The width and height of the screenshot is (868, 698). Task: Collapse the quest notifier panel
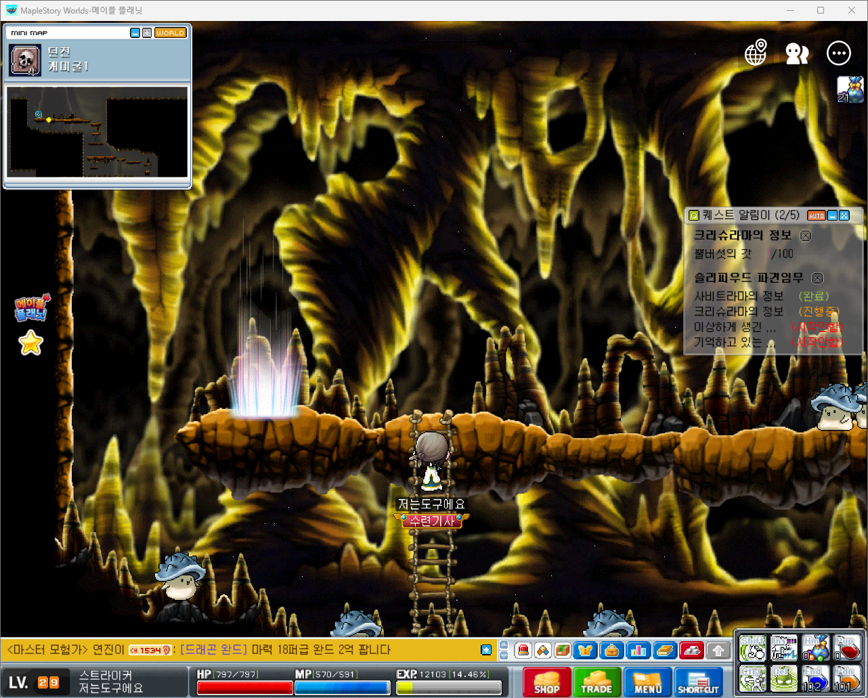[x=833, y=215]
